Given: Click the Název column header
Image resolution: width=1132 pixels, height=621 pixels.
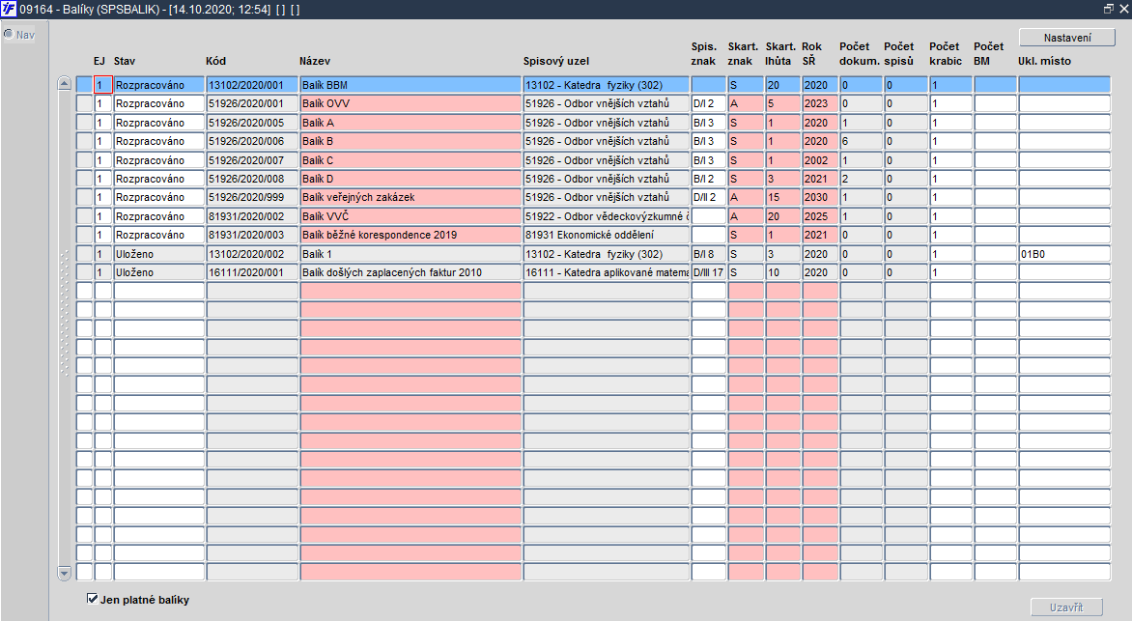Looking at the screenshot, I should click(x=315, y=62).
